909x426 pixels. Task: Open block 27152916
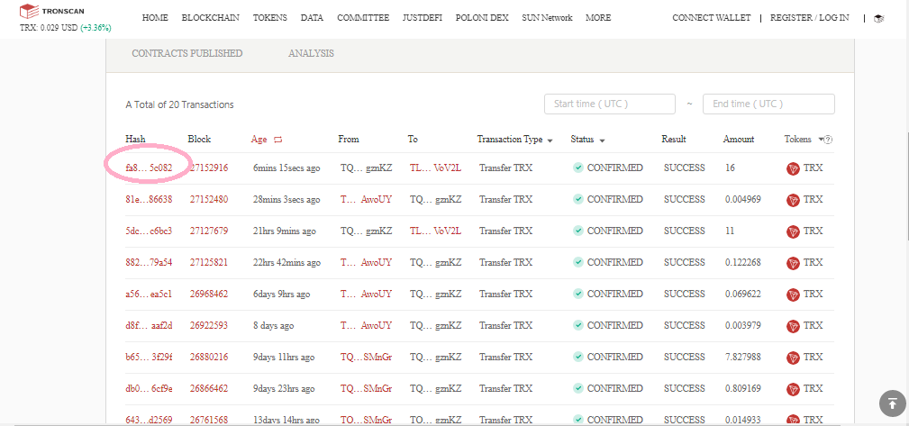click(x=209, y=168)
